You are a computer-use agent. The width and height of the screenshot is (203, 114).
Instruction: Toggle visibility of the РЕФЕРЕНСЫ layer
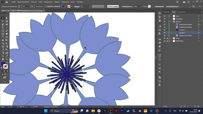tap(165, 41)
